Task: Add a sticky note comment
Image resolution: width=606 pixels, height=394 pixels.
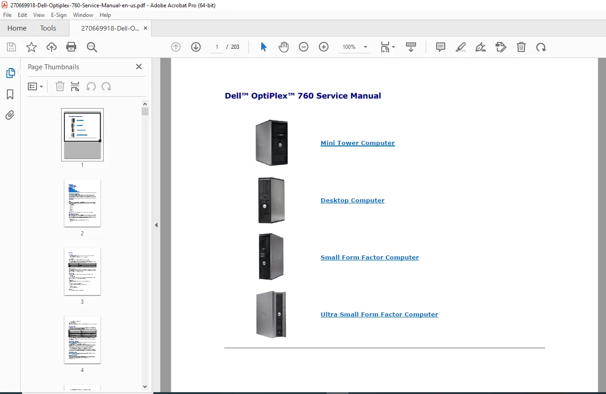Action: tap(441, 47)
